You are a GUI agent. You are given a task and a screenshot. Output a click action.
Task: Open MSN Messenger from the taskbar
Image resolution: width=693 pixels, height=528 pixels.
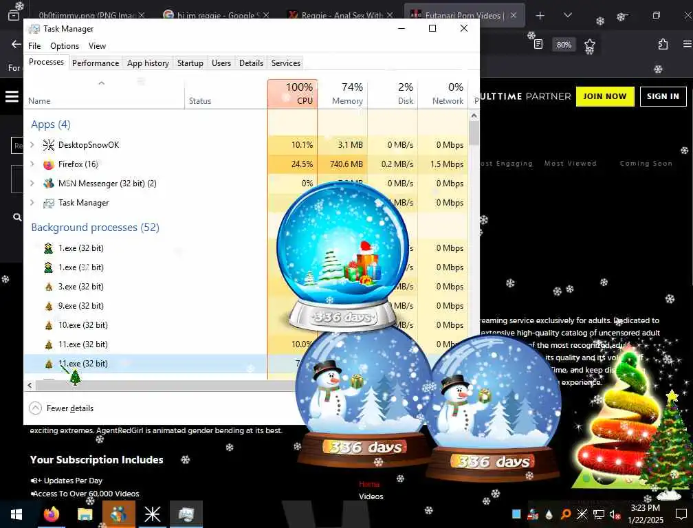[x=119, y=514]
